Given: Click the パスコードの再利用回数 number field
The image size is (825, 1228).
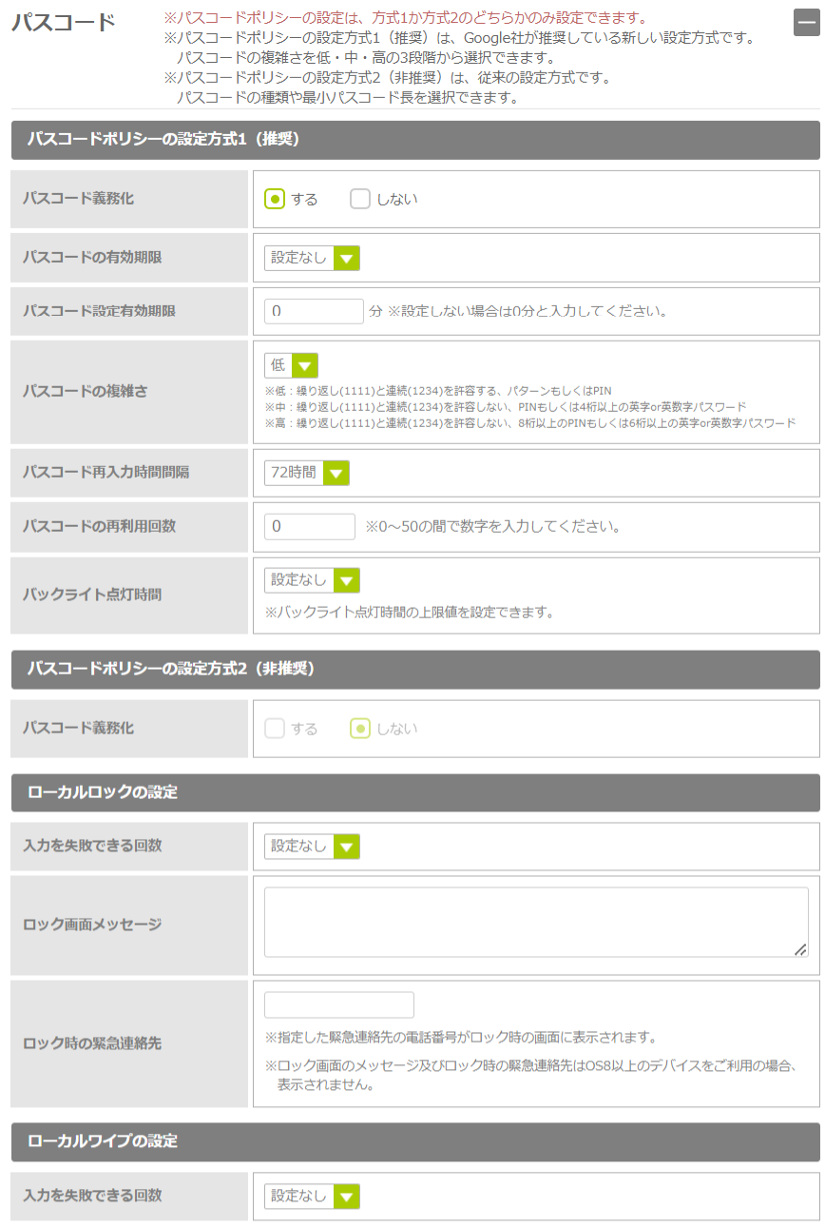Looking at the screenshot, I should 309,526.
